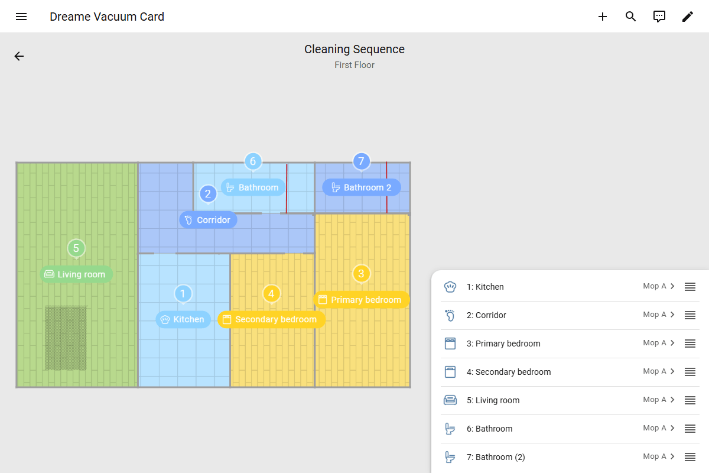709x473 pixels.
Task: Select the Bathroom 2 label on map
Action: pos(362,187)
